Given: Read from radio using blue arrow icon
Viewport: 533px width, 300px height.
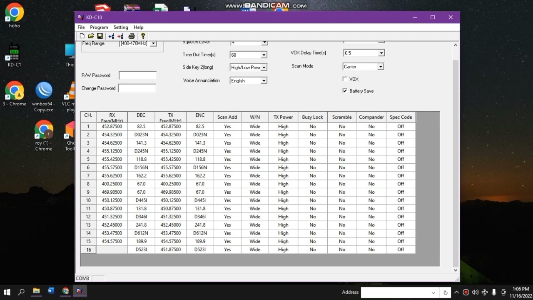Looking at the screenshot, I should coord(111,36).
